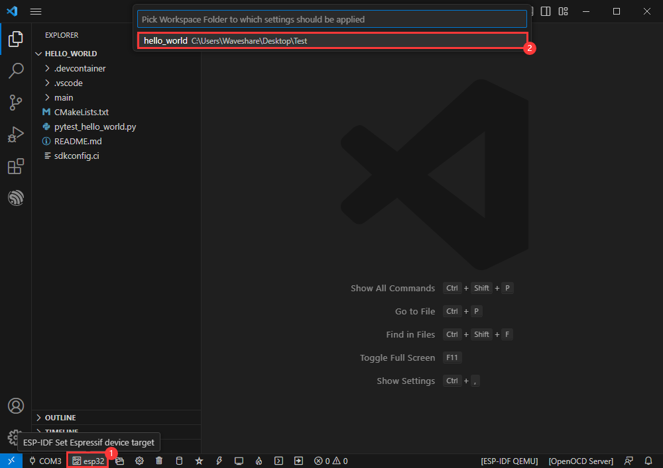The height and width of the screenshot is (468, 663).
Task: Select the flash method star icon
Action: pyautogui.click(x=199, y=461)
